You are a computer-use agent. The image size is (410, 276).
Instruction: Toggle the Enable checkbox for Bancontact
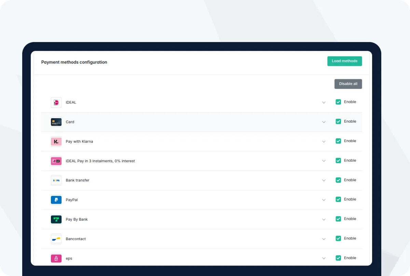coord(338,238)
